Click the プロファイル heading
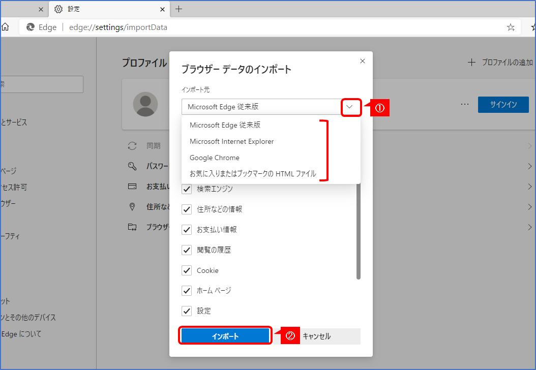Image resolution: width=536 pixels, height=370 pixels. (144, 63)
